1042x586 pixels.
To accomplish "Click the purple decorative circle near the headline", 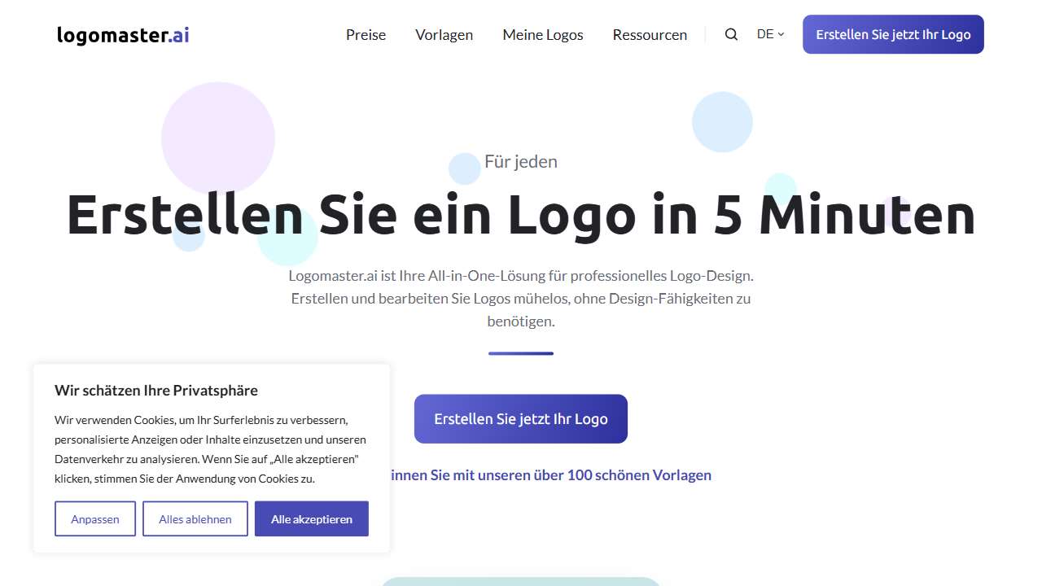I will (x=218, y=137).
